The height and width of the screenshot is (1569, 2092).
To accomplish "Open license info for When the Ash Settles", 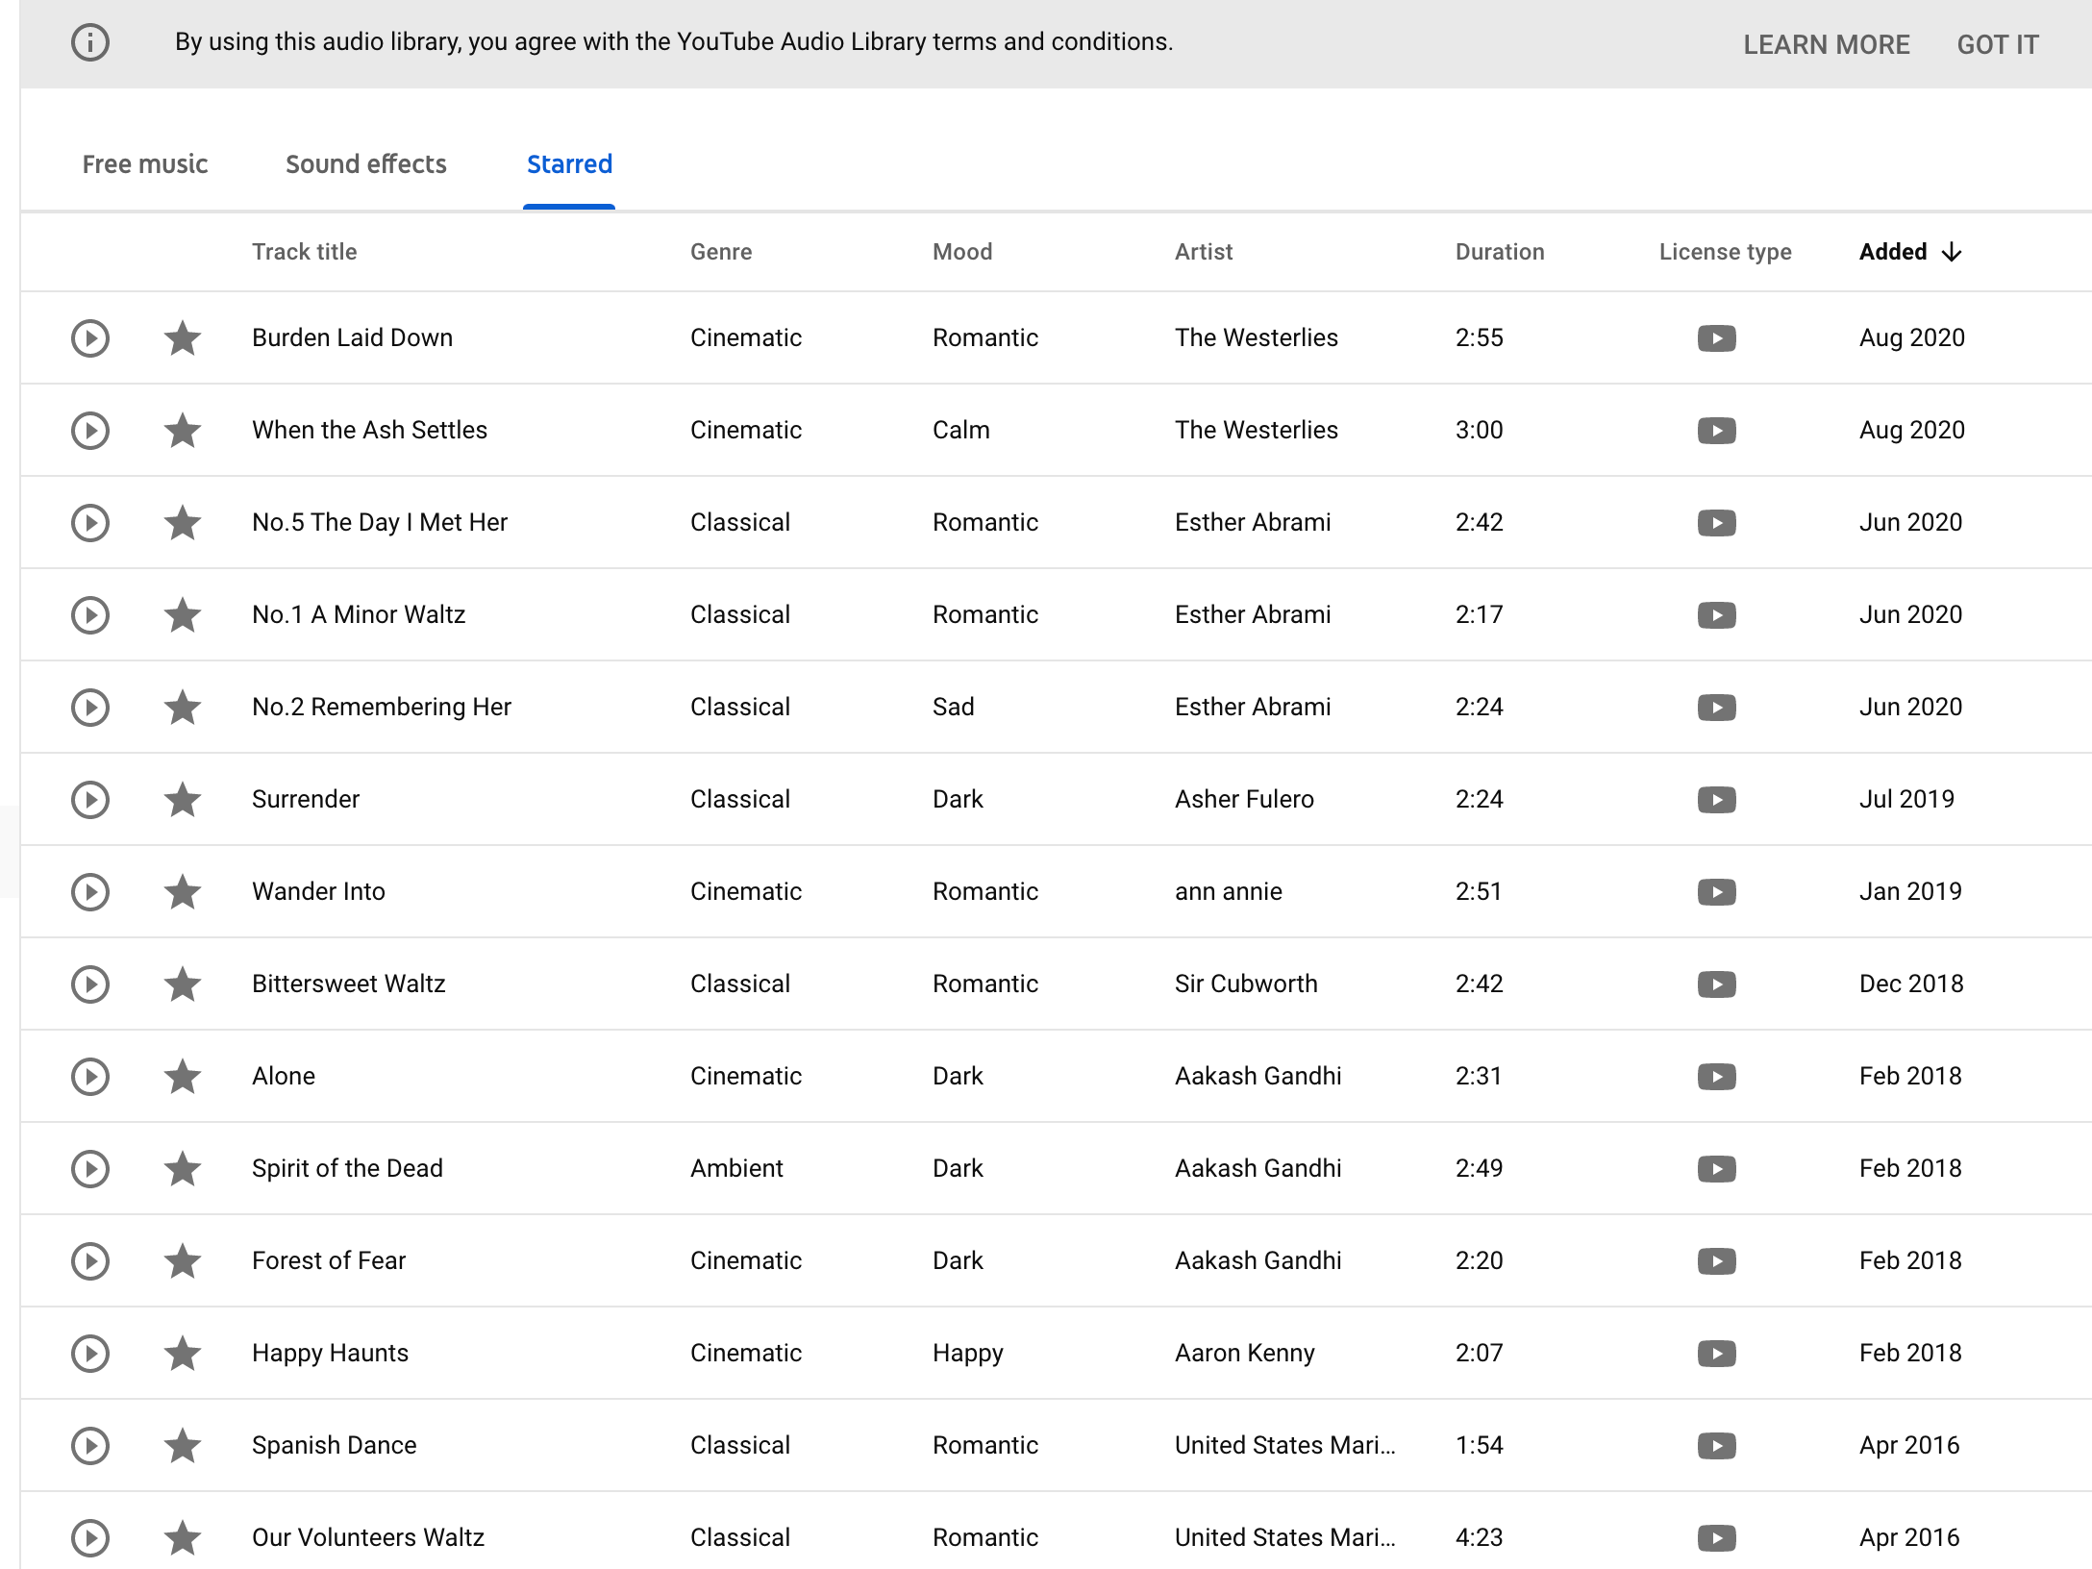I will click(x=1717, y=431).
